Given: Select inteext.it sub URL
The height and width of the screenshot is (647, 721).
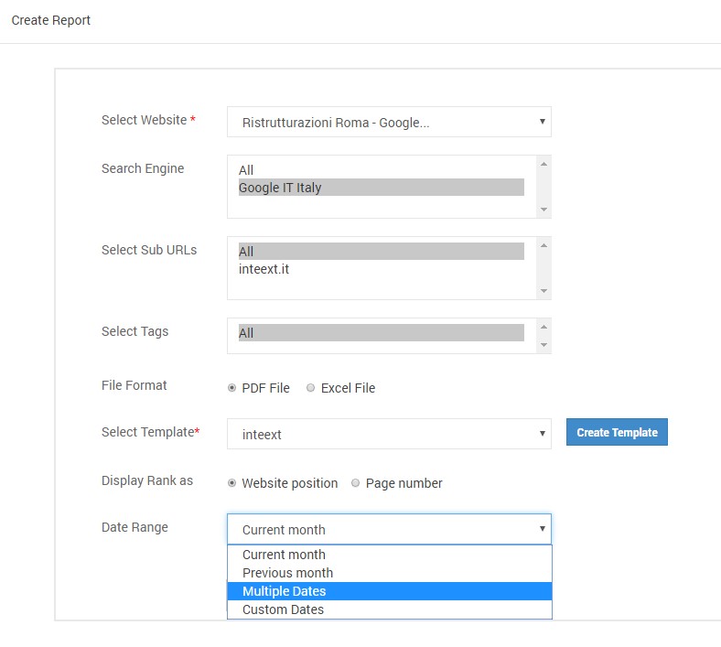Looking at the screenshot, I should coord(382,269).
